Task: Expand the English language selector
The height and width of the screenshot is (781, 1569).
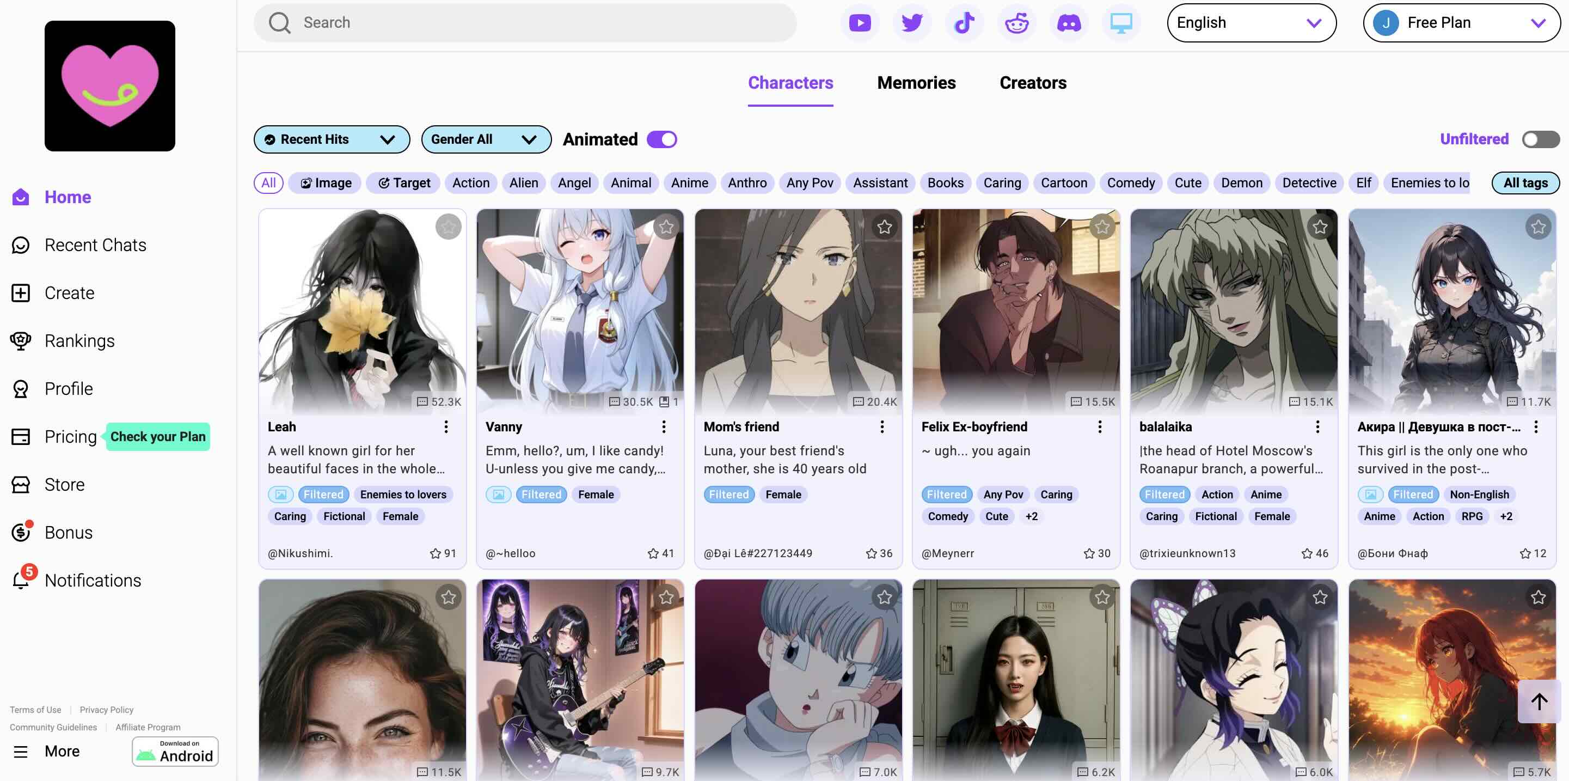Action: [1252, 22]
